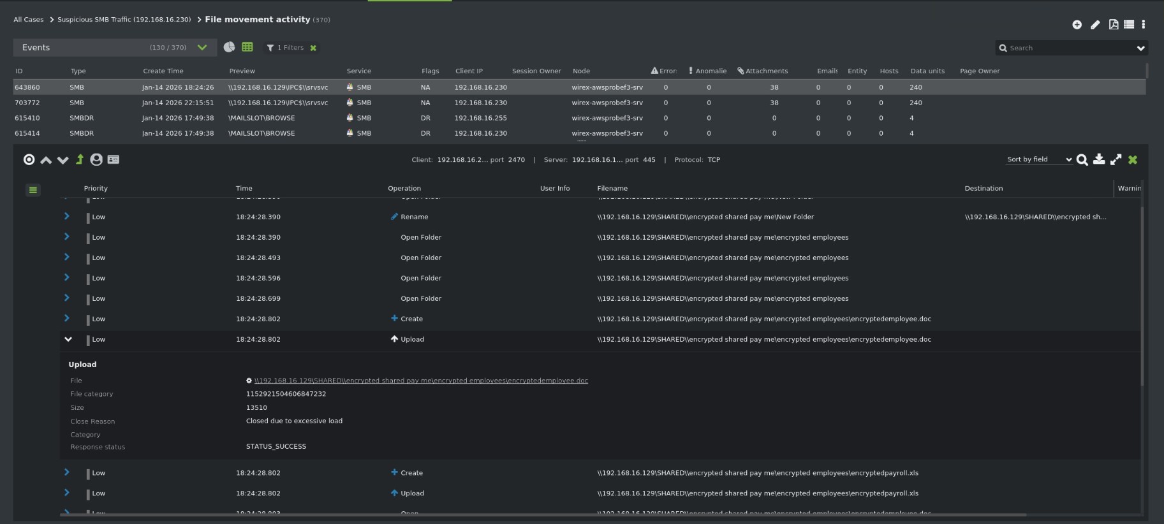The height and width of the screenshot is (524, 1164).
Task: Click the user profile circle icon
Action: pyautogui.click(x=96, y=159)
